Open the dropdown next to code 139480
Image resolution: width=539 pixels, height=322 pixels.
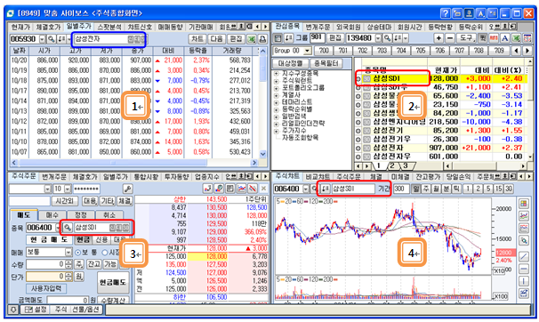[x=378, y=38]
